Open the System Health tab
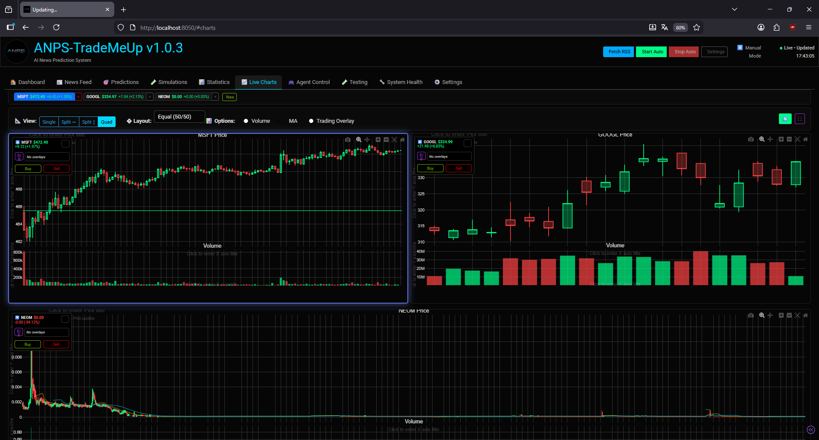819x440 pixels. (401, 82)
